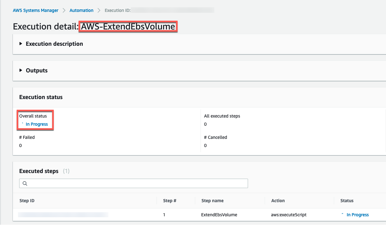Go to the Automation breadcrumb link

81,10
